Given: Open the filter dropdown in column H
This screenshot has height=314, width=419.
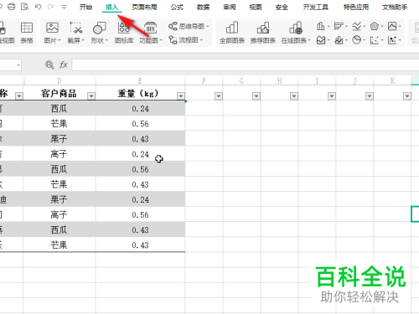Looking at the screenshot, I should (x=294, y=96).
